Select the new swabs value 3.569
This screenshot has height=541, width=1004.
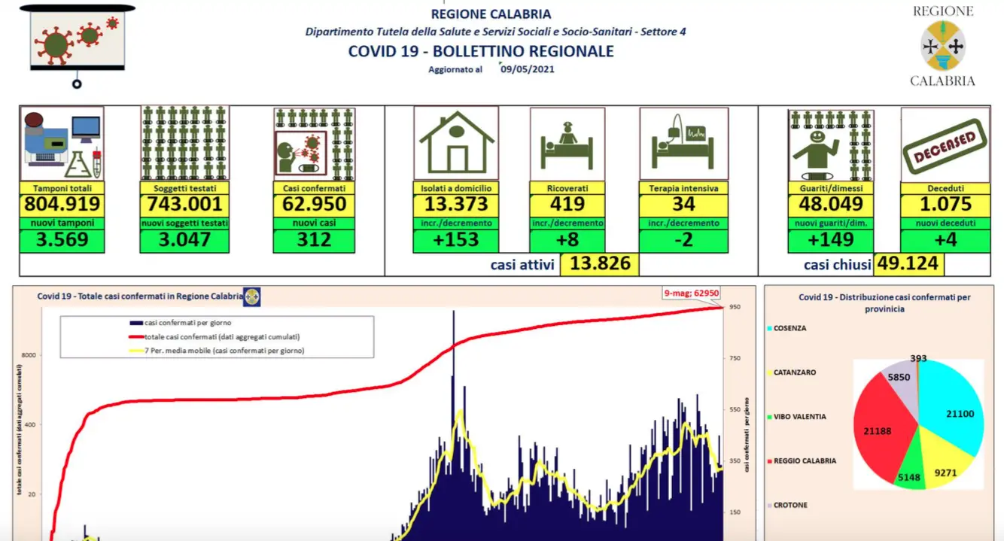[x=62, y=241]
